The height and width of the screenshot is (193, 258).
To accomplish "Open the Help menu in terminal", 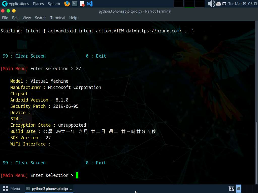I will (73, 18).
